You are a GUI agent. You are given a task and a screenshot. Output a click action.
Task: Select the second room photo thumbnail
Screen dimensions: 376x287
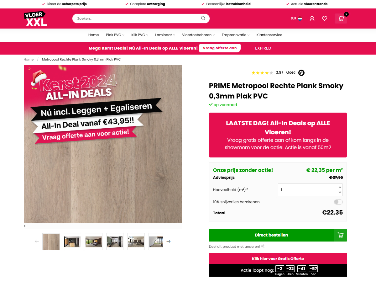pyautogui.click(x=94, y=242)
